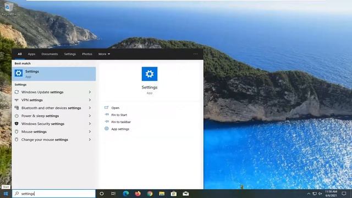Open the Change your mouse settings result
Screen dimensions: 352x198
point(54,139)
